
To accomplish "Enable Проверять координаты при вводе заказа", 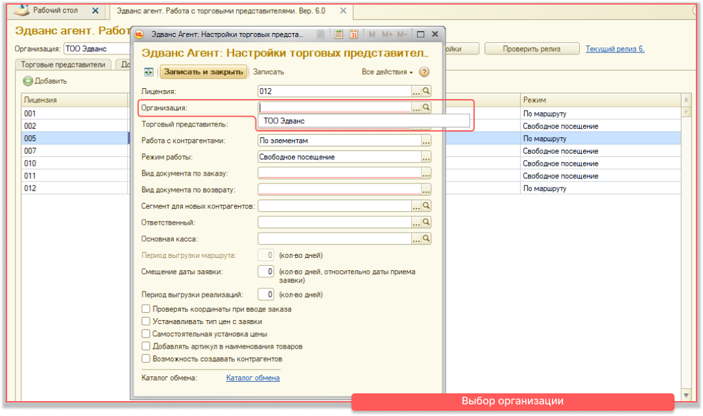I will coord(146,308).
